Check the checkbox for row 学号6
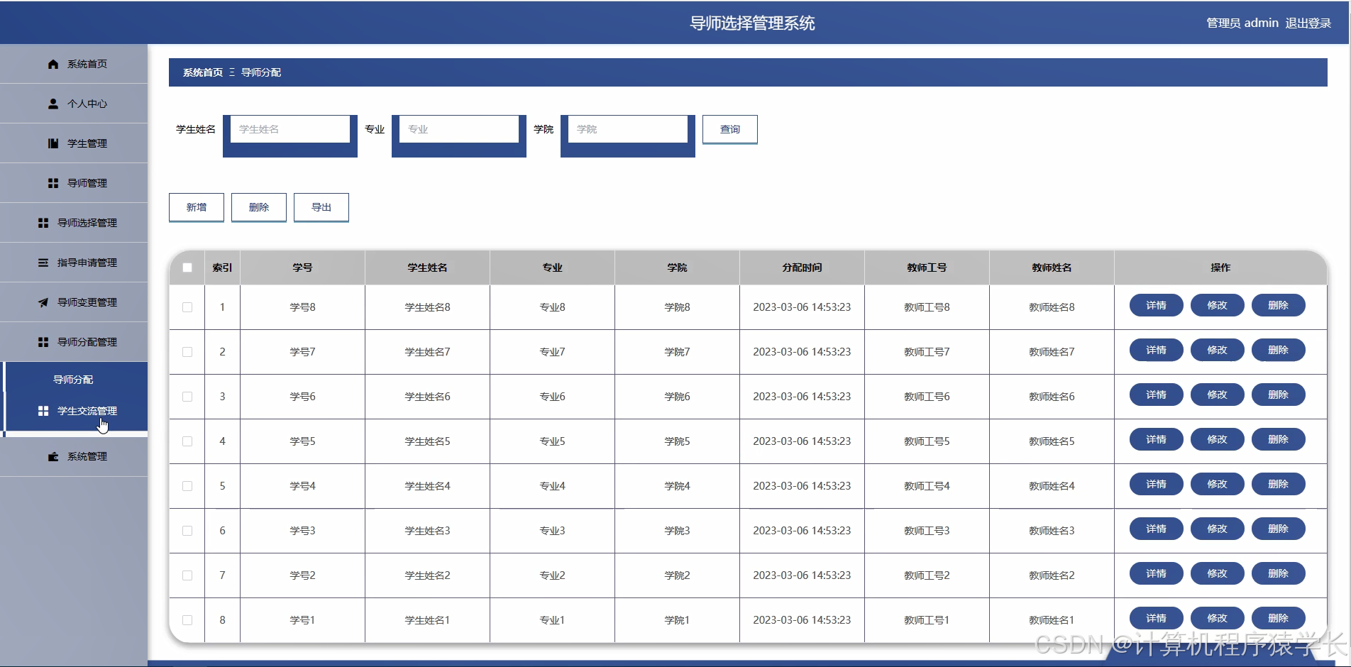Screen dimensions: 1351x667 tap(187, 397)
